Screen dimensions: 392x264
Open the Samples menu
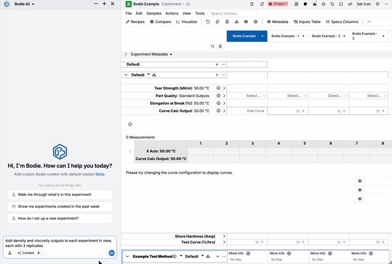click(x=154, y=14)
